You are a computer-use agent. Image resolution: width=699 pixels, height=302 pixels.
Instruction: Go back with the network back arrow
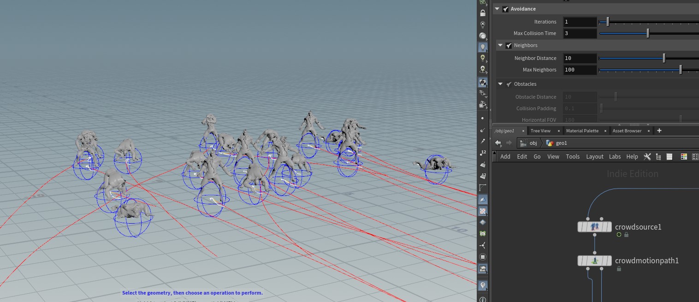pos(498,143)
